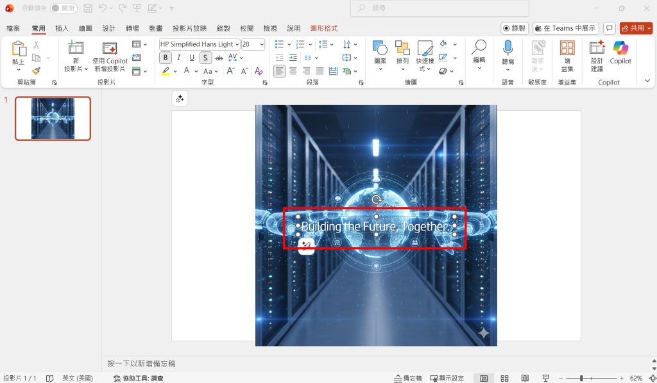Image resolution: width=657 pixels, height=383 pixels.
Task: Click the Dictate microphone icon
Action: 508,49
